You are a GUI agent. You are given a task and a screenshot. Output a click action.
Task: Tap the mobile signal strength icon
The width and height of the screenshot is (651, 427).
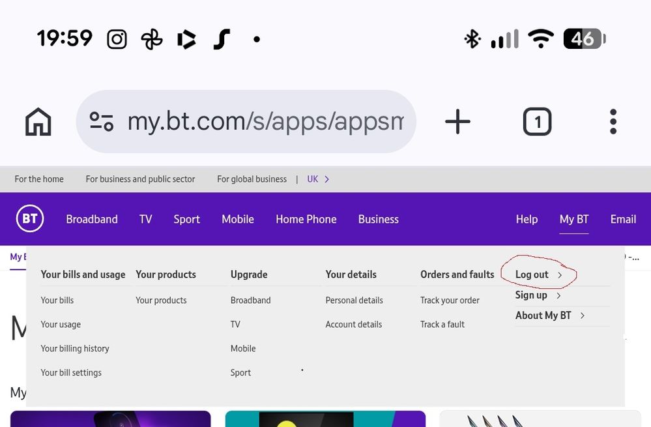click(504, 39)
